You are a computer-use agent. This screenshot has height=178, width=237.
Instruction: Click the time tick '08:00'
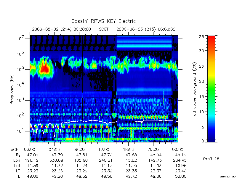pyautogui.click(x=79, y=150)
